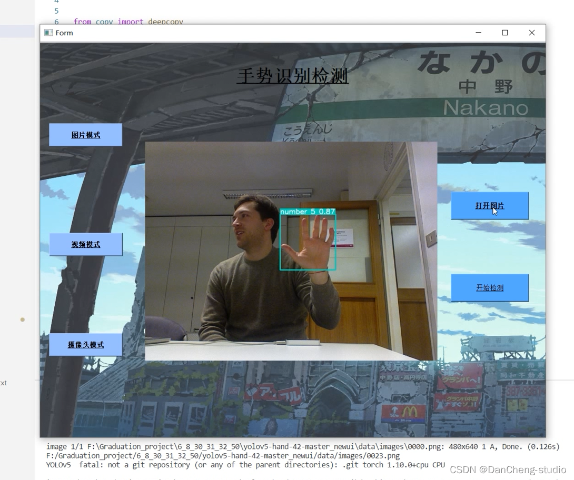Screen dimensions: 574x480
Task: Click the 'Form' window title text
Action: tap(64, 33)
